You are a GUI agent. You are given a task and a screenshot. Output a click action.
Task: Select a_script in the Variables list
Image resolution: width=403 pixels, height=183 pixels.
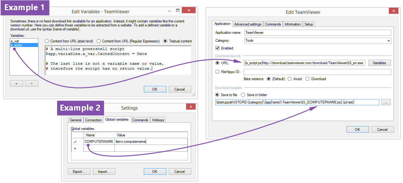point(24,45)
